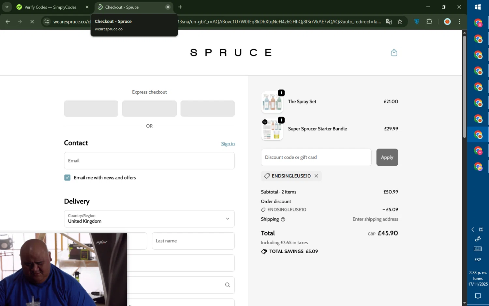This screenshot has height=306, width=489.
Task: Click the SPRUCE logo
Action: tap(230, 53)
